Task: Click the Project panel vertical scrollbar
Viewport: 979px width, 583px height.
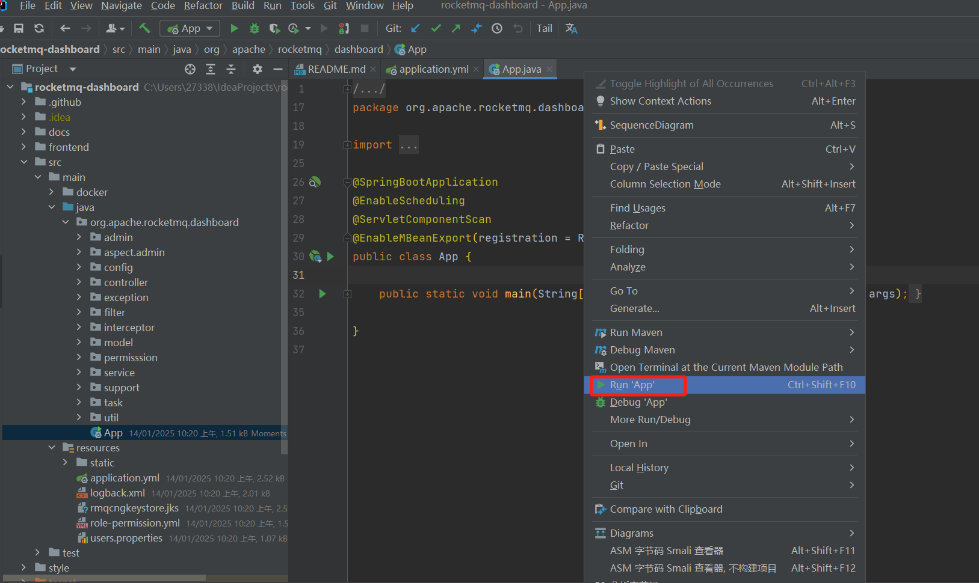Action: pyautogui.click(x=284, y=267)
